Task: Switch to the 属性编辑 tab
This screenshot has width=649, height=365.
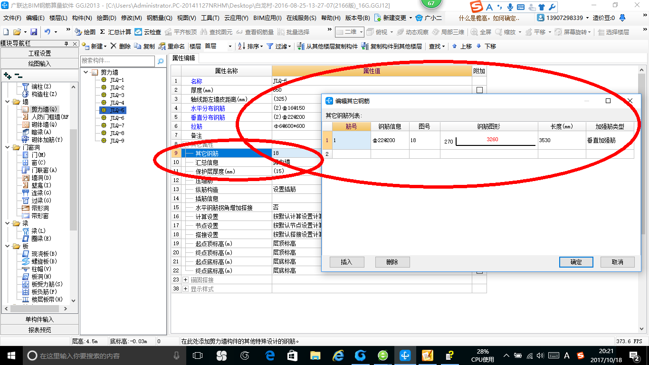Action: [x=183, y=58]
